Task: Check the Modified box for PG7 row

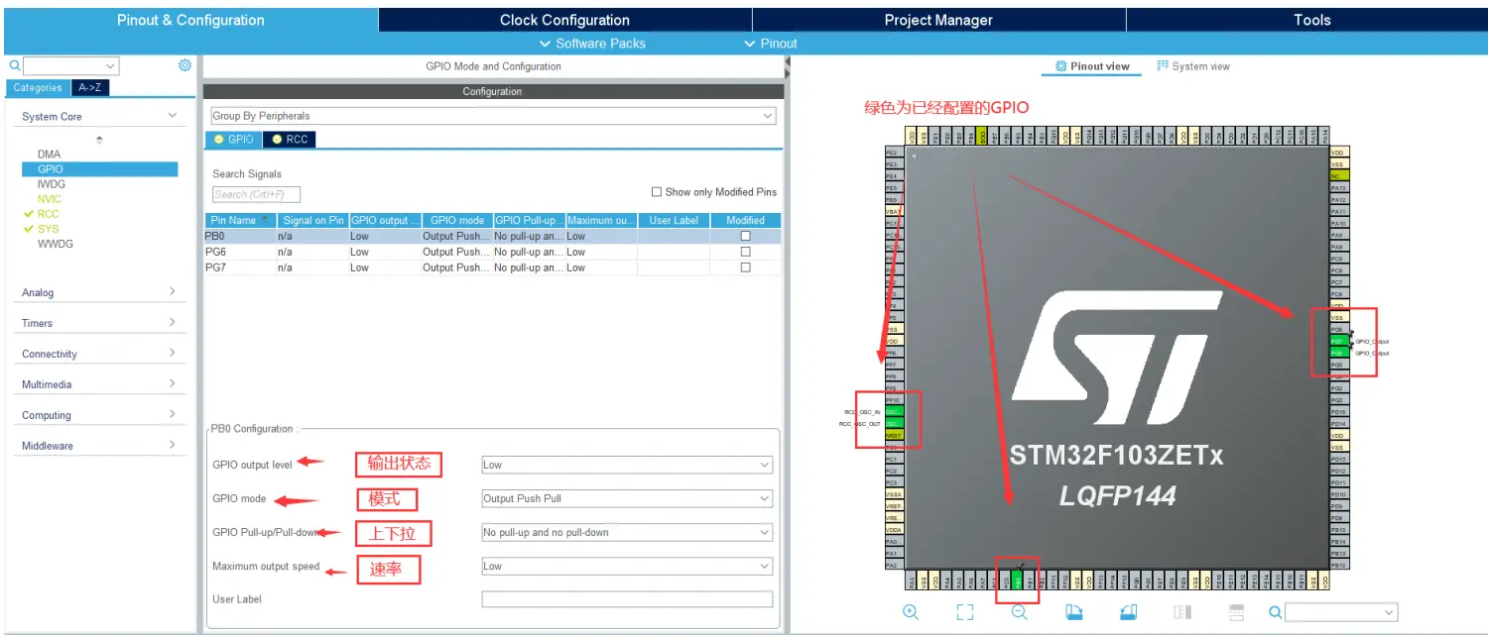Action: coord(746,267)
